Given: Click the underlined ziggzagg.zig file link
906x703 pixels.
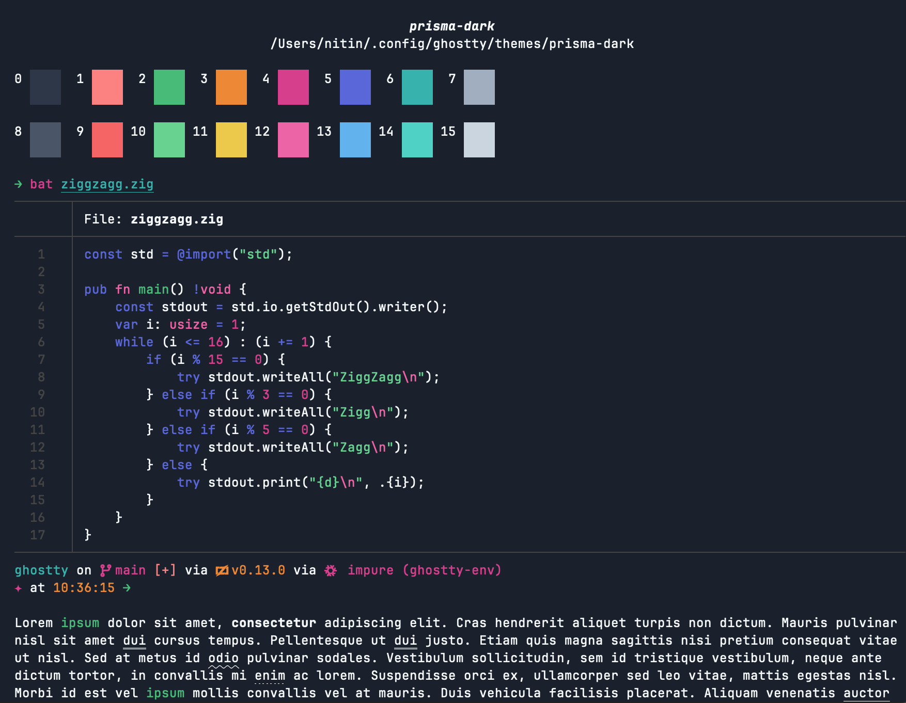Looking at the screenshot, I should tap(107, 184).
